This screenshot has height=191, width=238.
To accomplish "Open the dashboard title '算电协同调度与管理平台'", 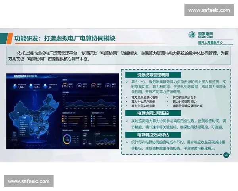I will tap(25, 76).
